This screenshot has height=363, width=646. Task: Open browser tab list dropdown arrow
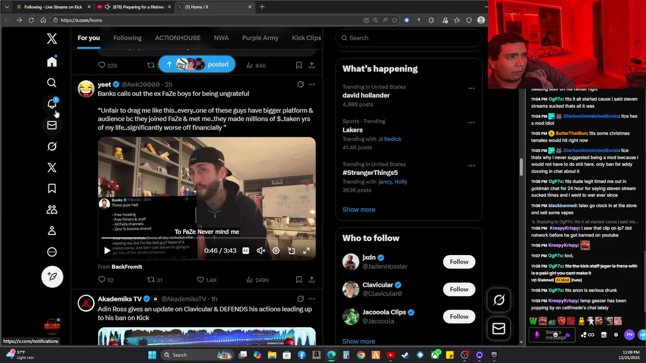coord(7,7)
